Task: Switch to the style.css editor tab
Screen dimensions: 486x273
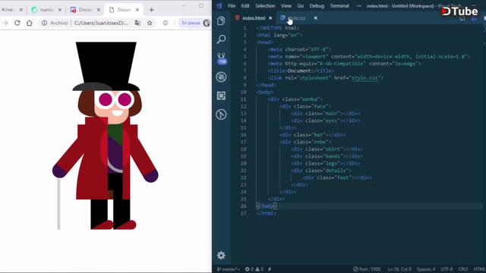Action: pos(294,18)
